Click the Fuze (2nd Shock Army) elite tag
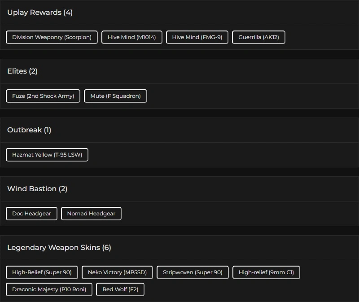Screen dimensions: 359x302 [x=43, y=96]
